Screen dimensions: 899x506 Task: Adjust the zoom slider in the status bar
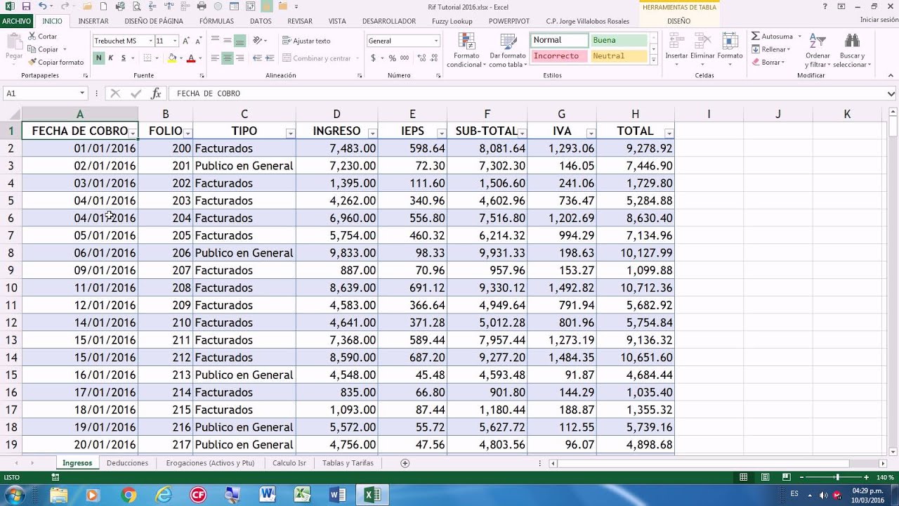tap(836, 477)
